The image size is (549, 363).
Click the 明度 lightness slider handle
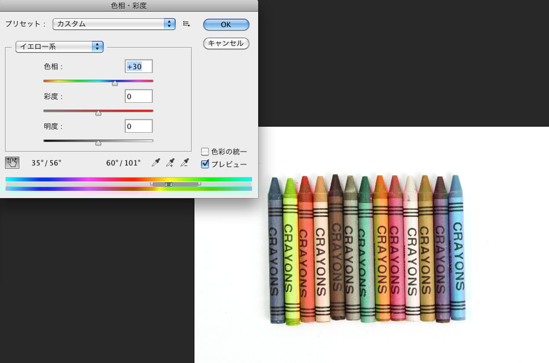point(98,142)
